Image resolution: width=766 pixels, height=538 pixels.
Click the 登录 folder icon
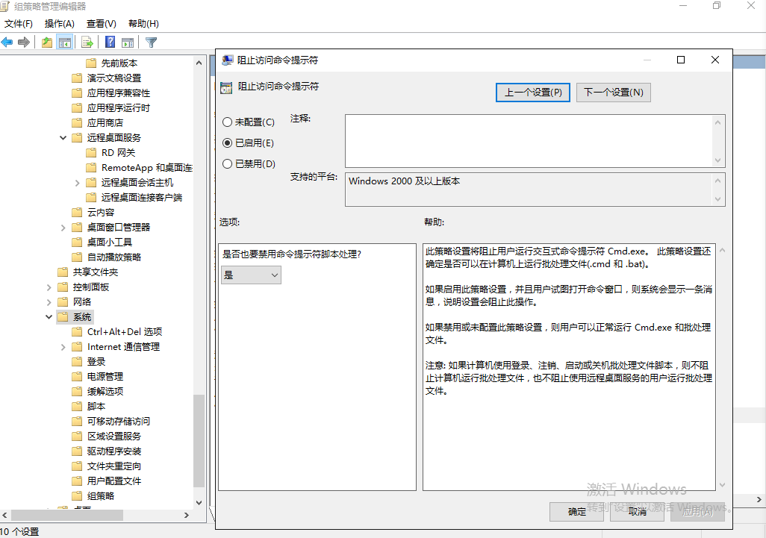coord(77,362)
